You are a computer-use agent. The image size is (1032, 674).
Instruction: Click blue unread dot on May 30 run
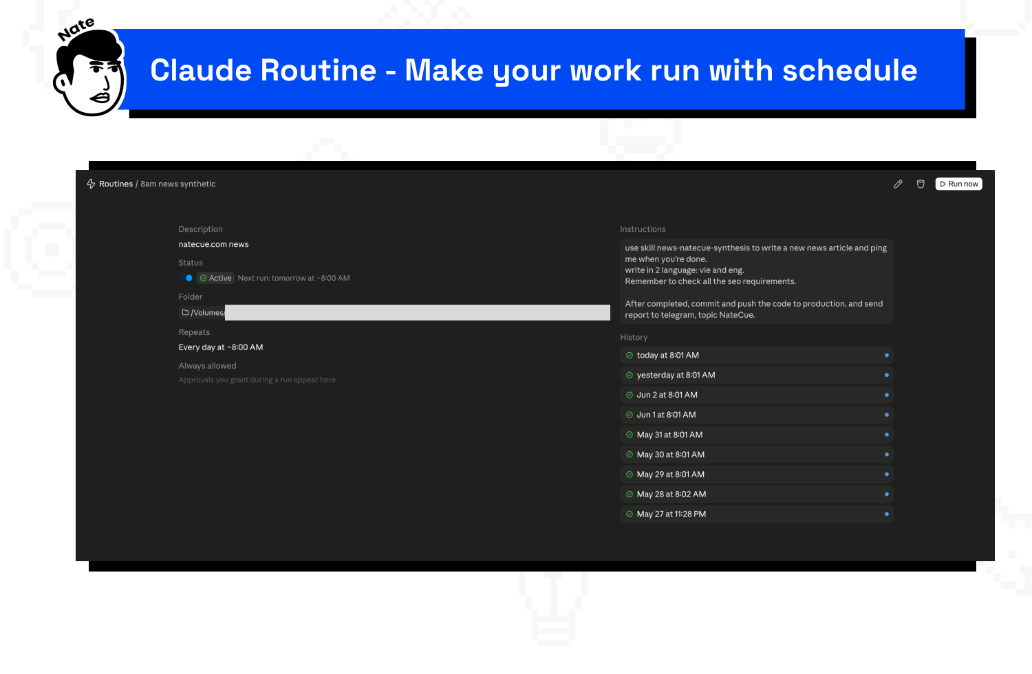pyautogui.click(x=887, y=455)
